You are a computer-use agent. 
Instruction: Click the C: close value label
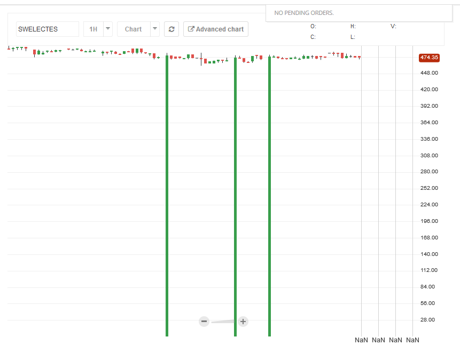313,37
